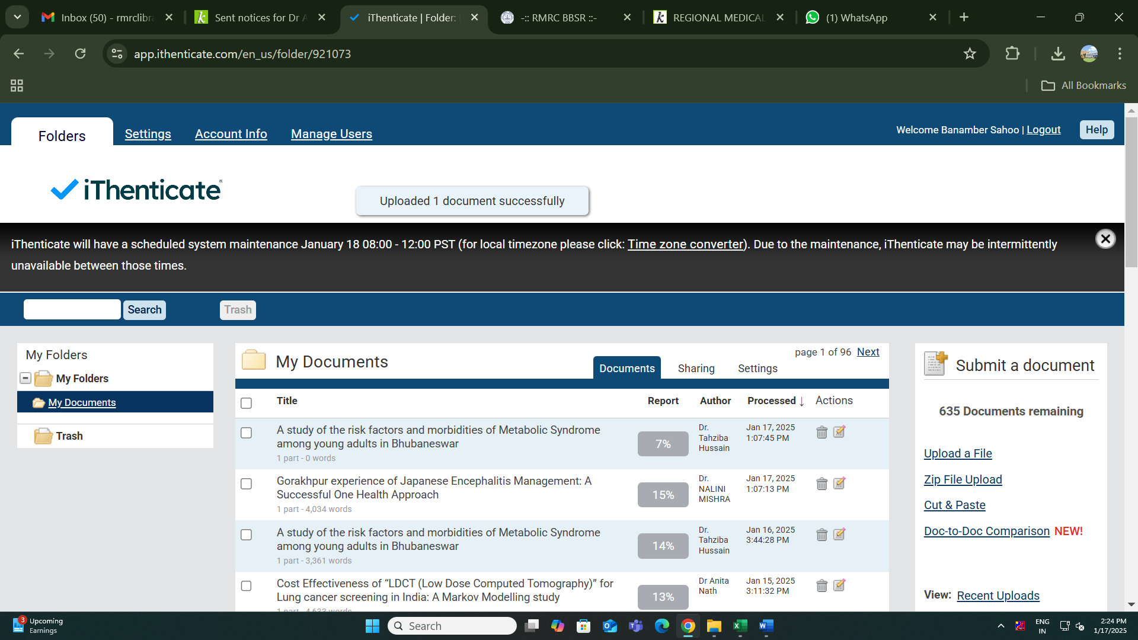Click the Upload a File link
Image resolution: width=1138 pixels, height=640 pixels.
tap(957, 453)
